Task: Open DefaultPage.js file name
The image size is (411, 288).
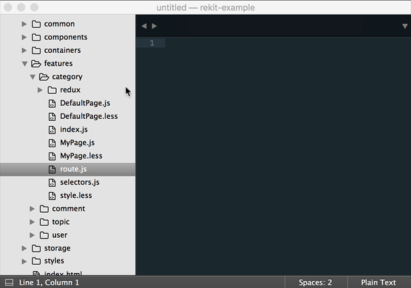Action: tap(85, 103)
